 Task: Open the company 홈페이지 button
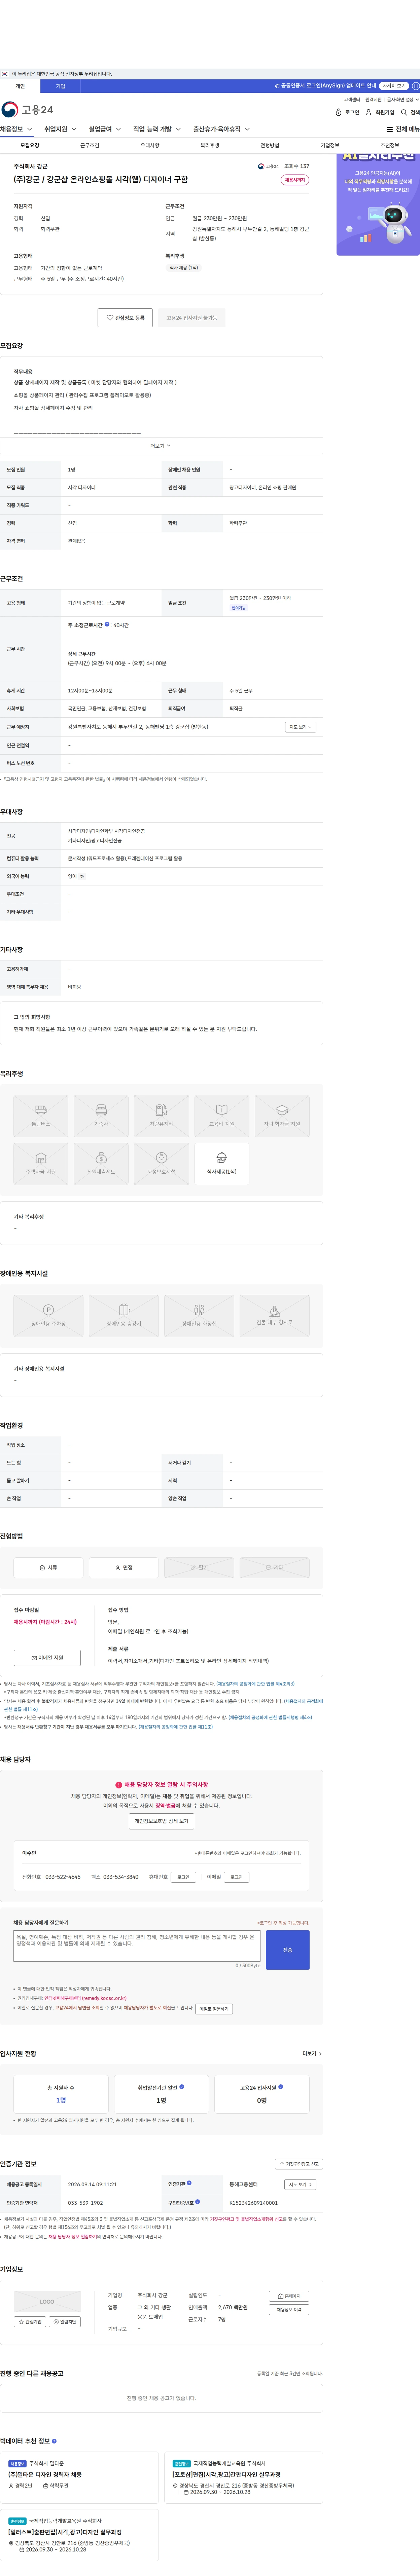pyautogui.click(x=289, y=2296)
